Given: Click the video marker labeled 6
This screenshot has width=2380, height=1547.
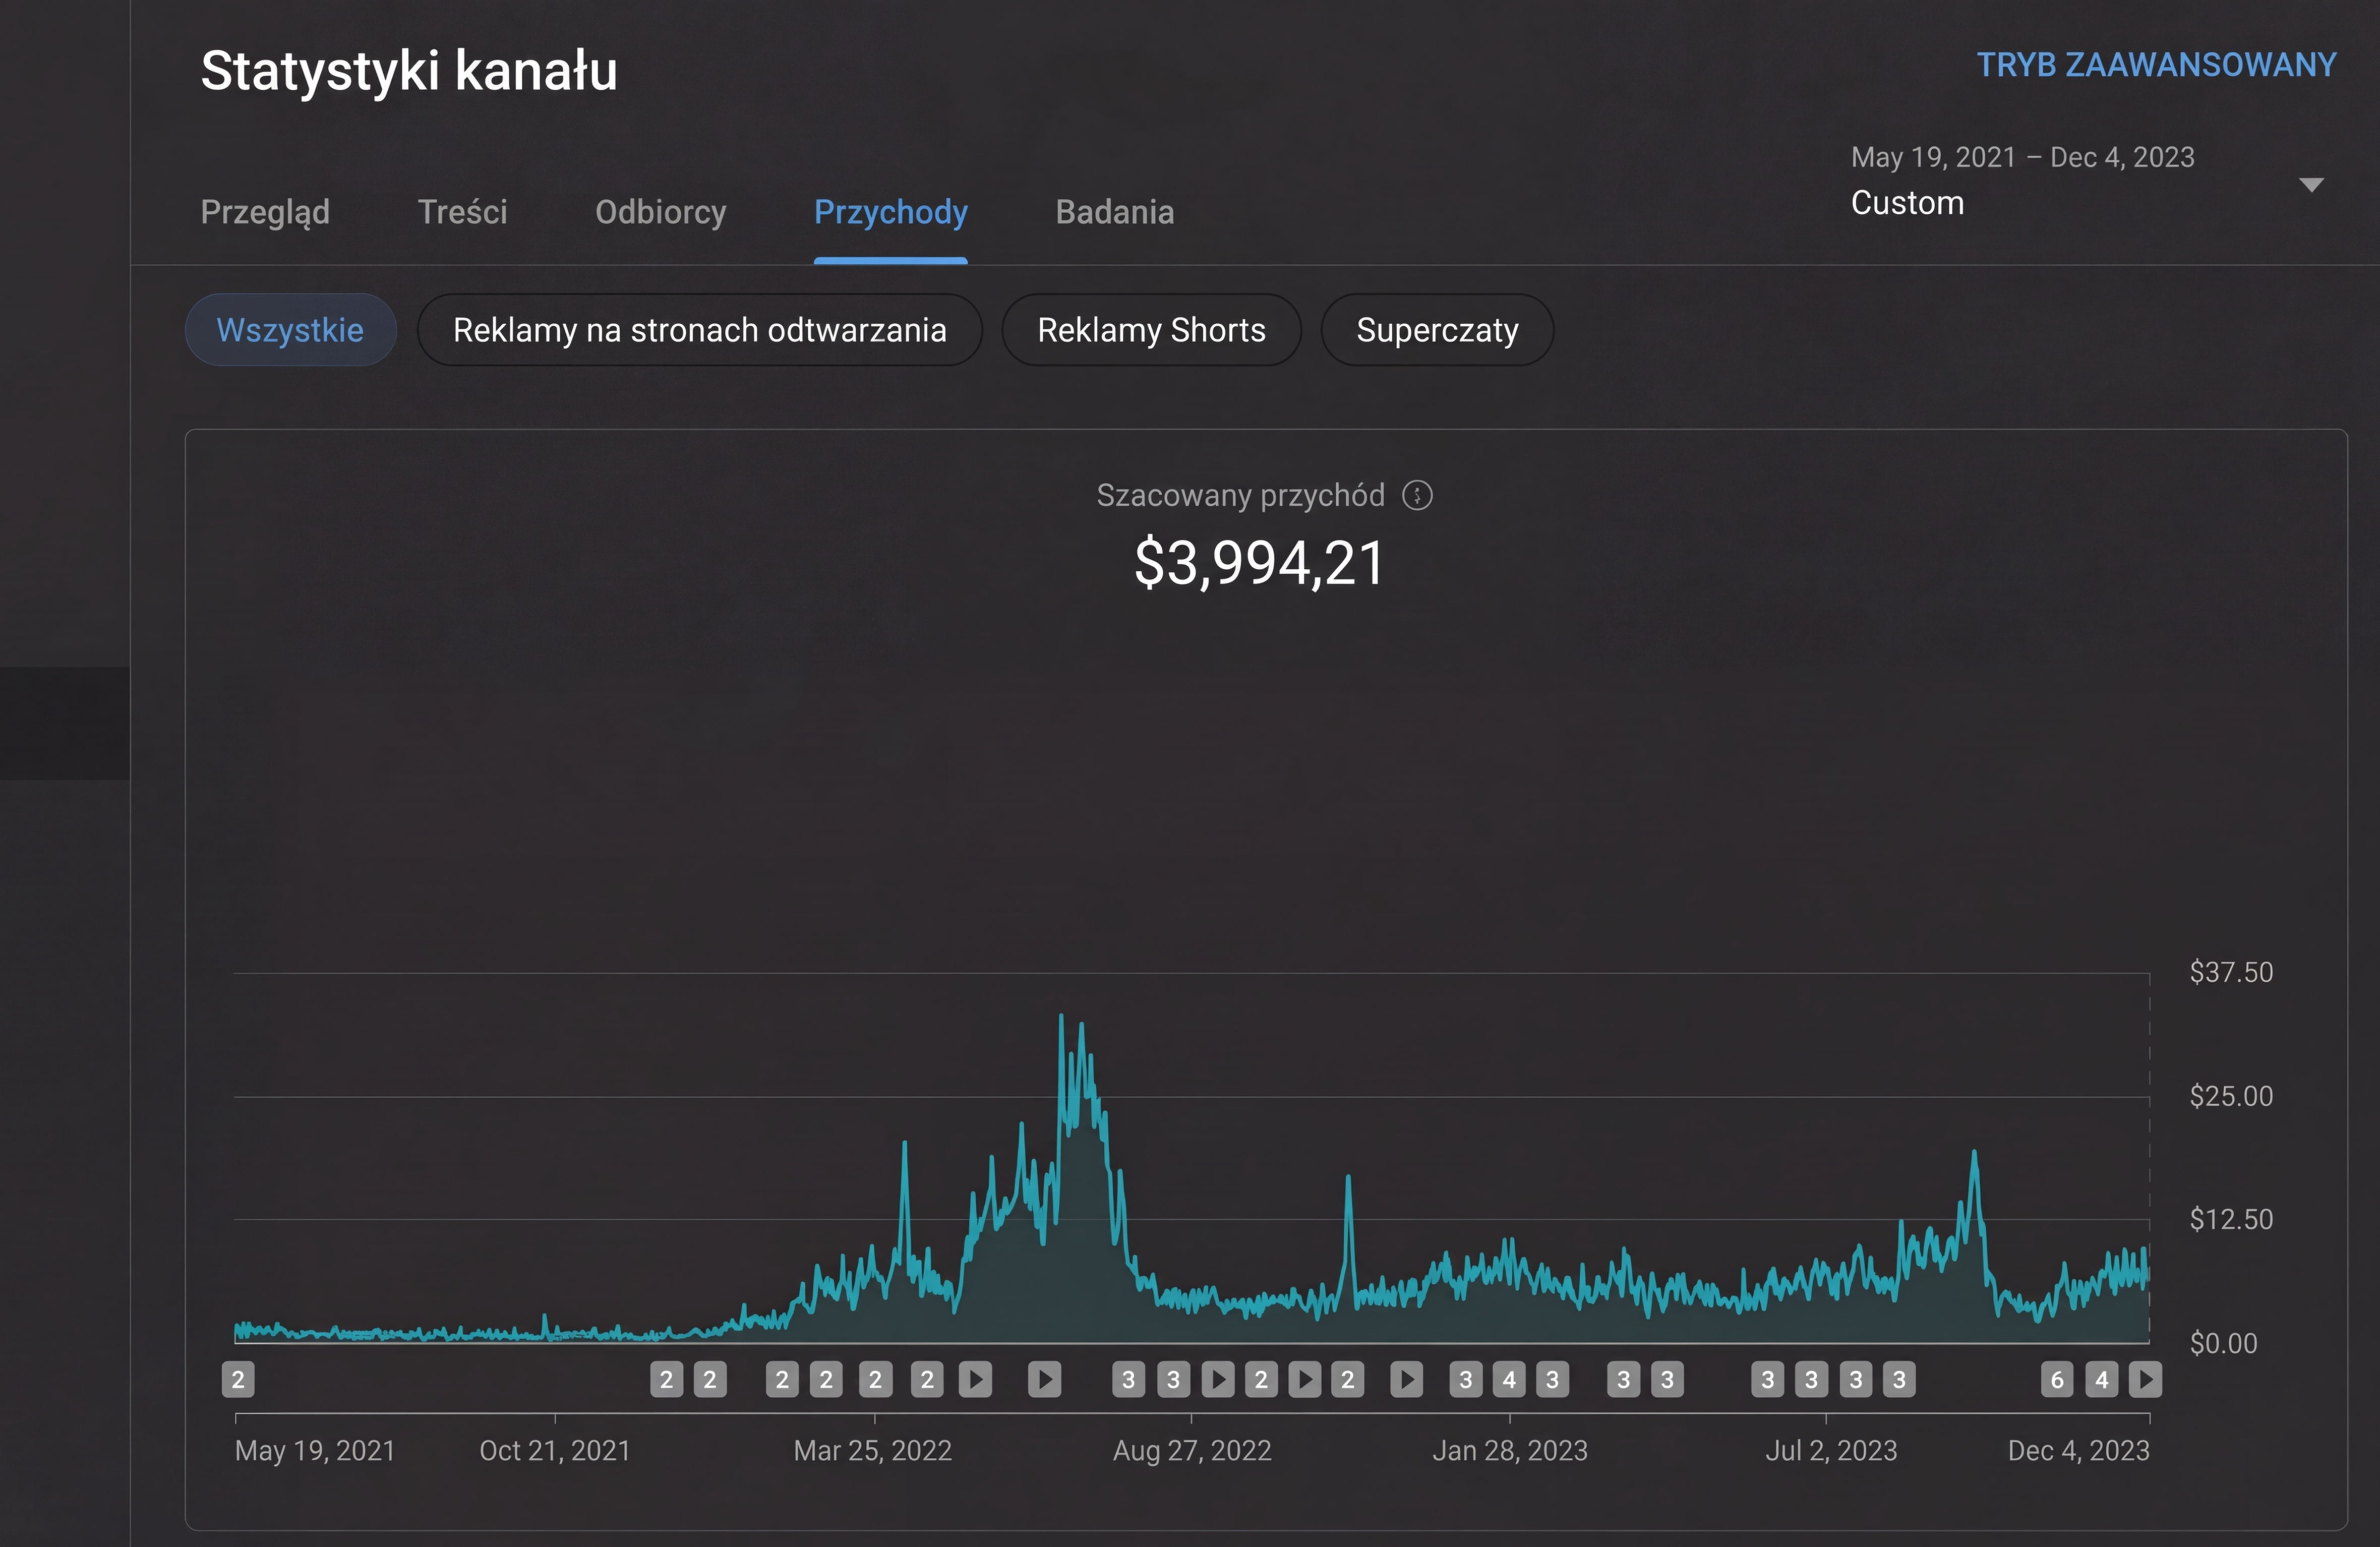Looking at the screenshot, I should pos(2056,1380).
